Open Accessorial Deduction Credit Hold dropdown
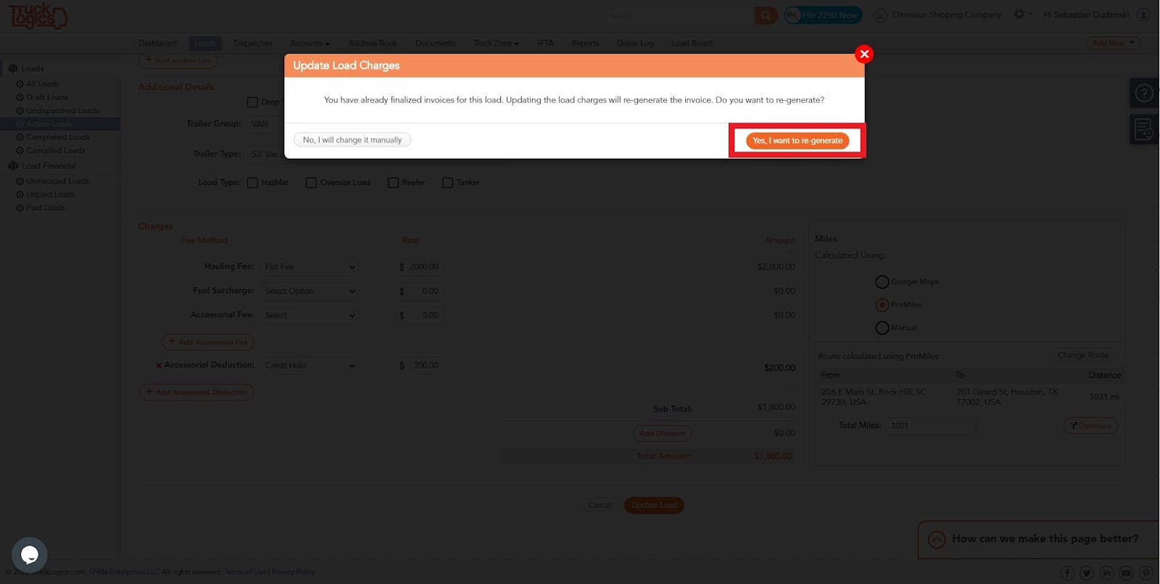 [x=310, y=366]
